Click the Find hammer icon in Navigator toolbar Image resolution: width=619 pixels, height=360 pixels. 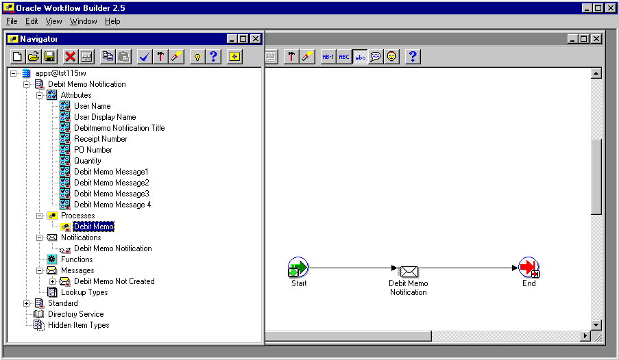pos(160,57)
